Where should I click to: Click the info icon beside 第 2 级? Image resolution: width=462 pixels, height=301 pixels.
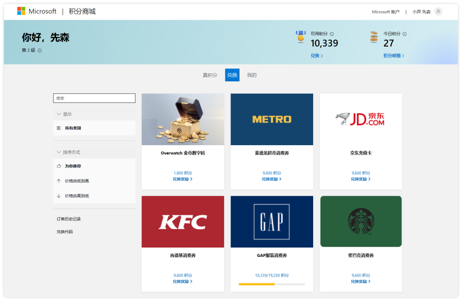(39, 51)
